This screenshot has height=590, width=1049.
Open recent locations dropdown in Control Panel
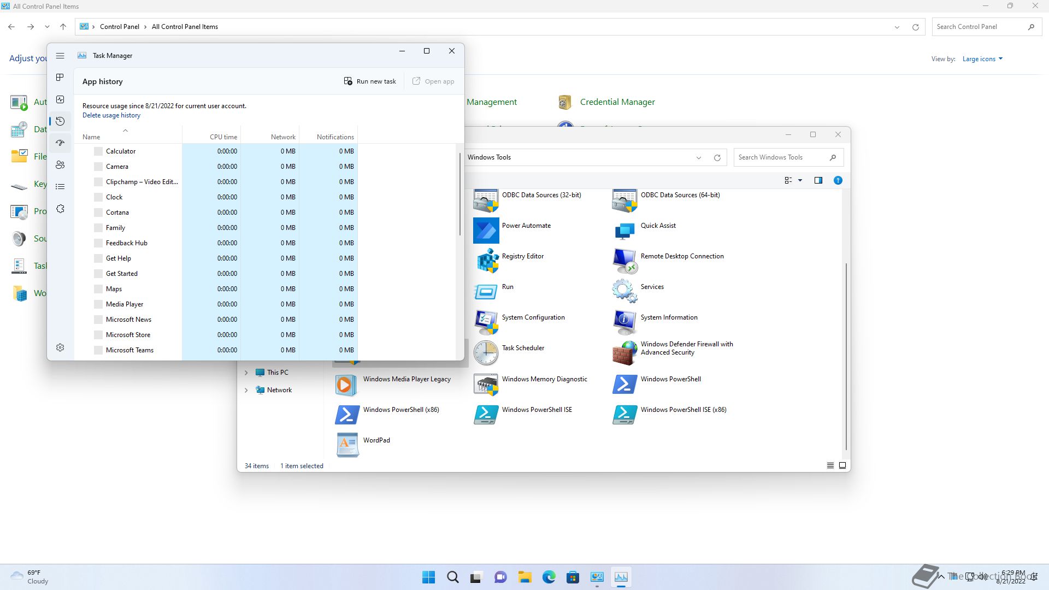[x=47, y=27]
